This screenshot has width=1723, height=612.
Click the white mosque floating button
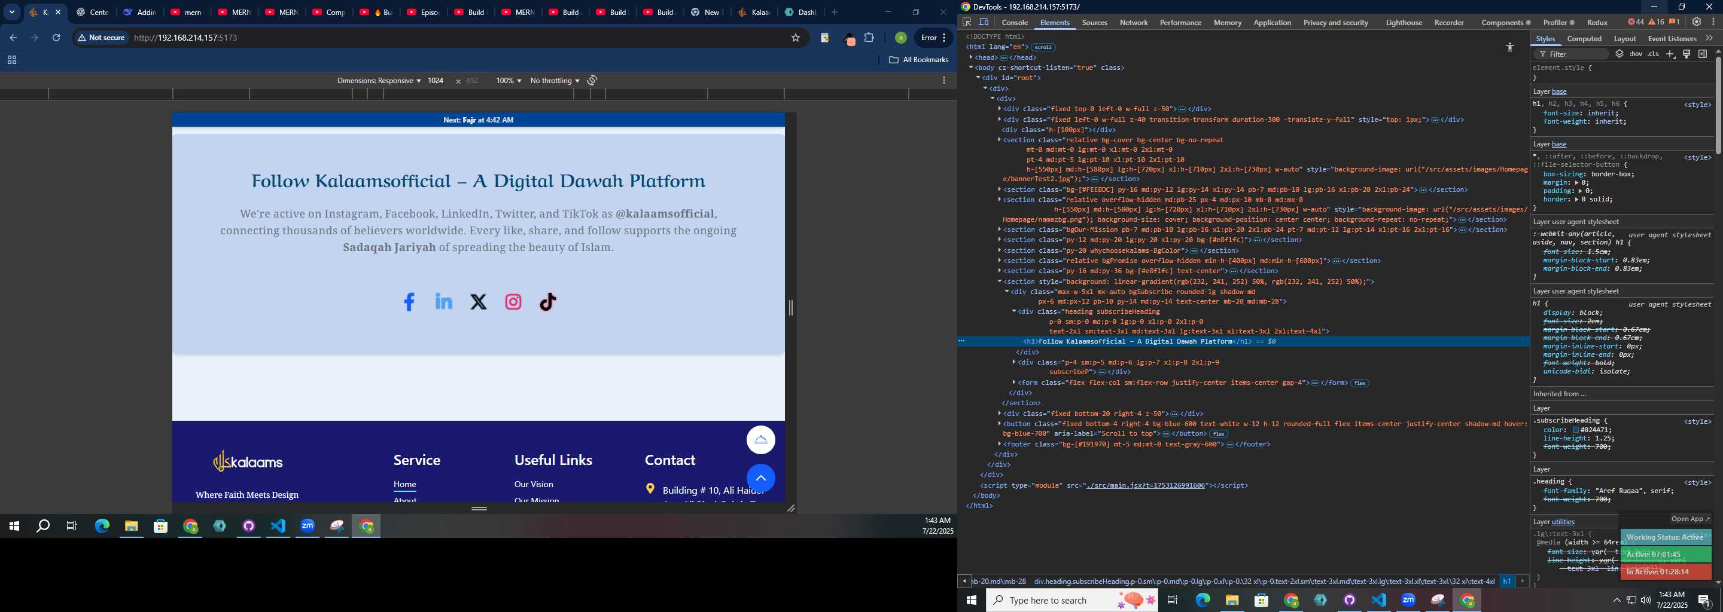coord(760,440)
